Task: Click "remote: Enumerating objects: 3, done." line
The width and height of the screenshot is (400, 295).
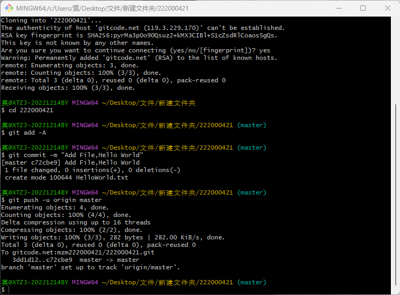Action: 70,65
